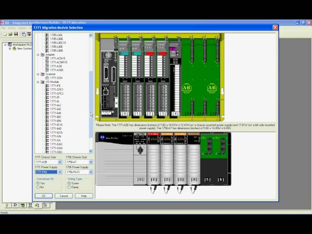Image resolution: width=312 pixels, height=234 pixels.
Task: Select the 1771-IR module
Action: [x=55, y=97]
